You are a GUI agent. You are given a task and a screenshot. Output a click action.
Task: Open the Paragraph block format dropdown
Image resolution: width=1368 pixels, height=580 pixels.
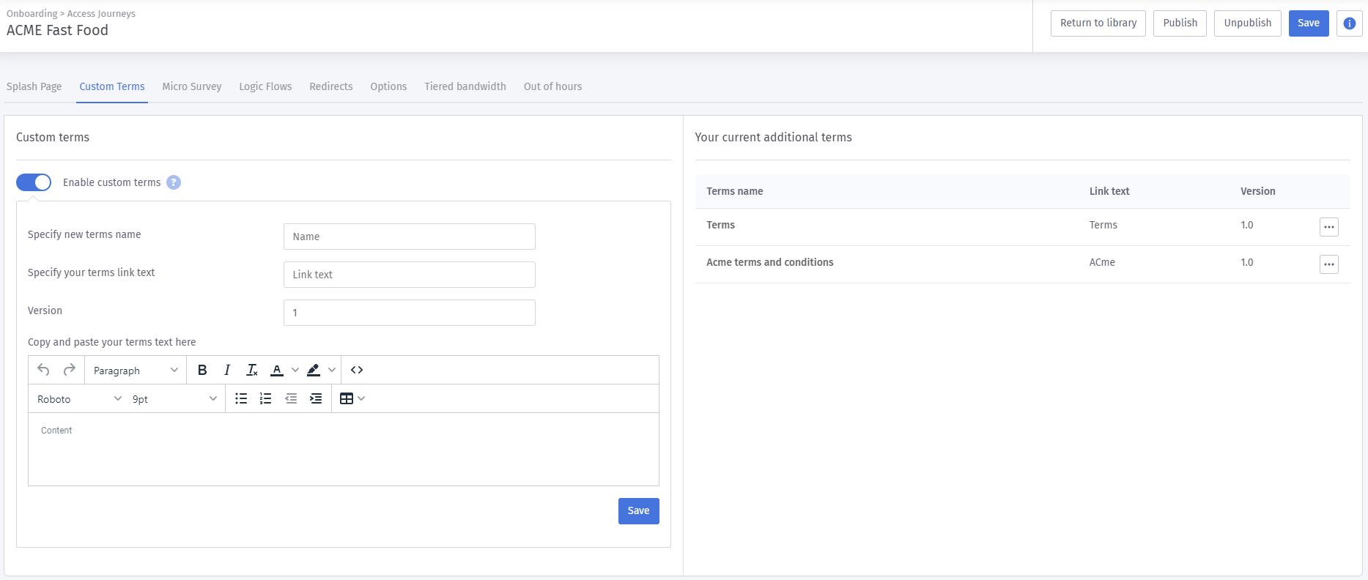[136, 371]
